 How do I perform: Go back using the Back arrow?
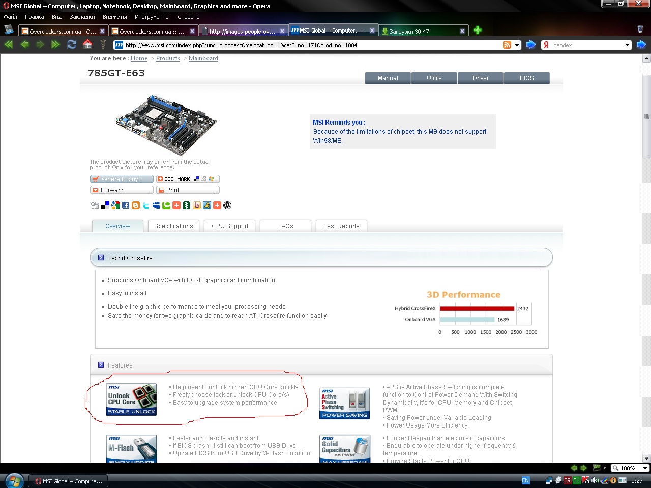point(24,45)
